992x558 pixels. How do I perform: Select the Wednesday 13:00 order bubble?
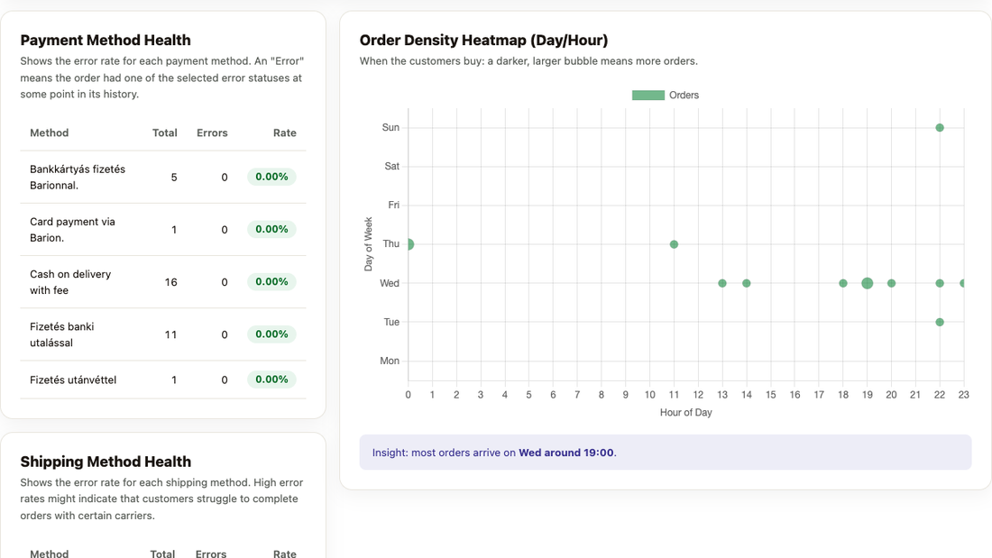(x=721, y=283)
